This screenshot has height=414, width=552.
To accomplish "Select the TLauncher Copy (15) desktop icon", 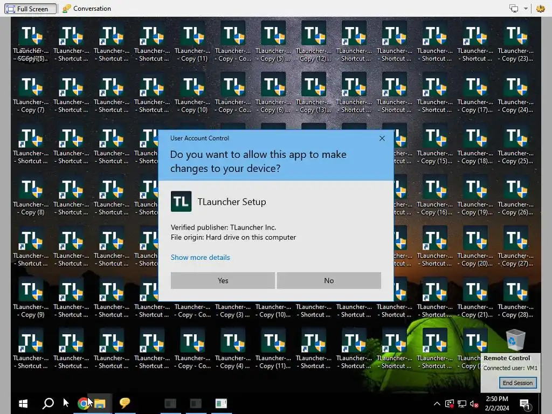I will (435, 144).
